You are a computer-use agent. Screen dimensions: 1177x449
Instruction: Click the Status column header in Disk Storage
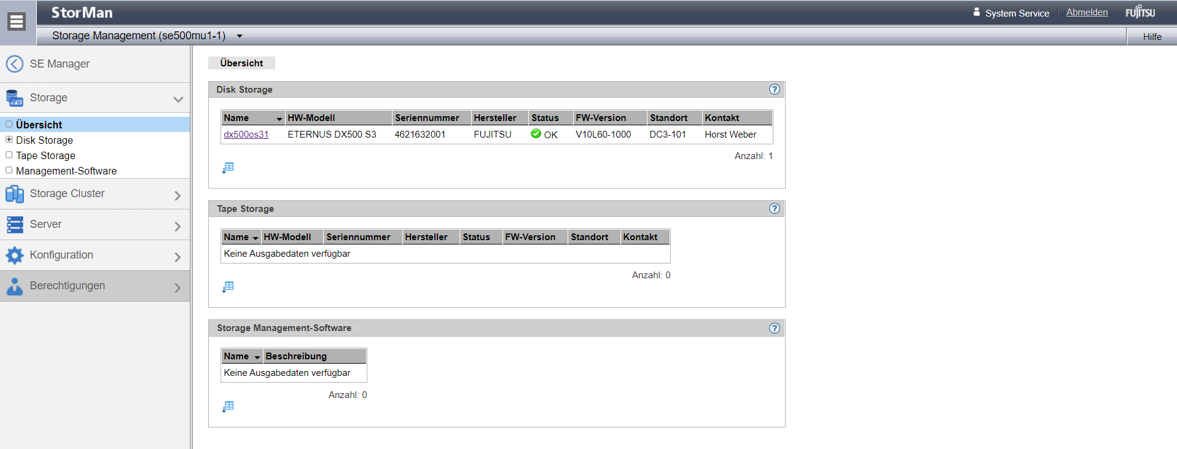[x=551, y=117]
